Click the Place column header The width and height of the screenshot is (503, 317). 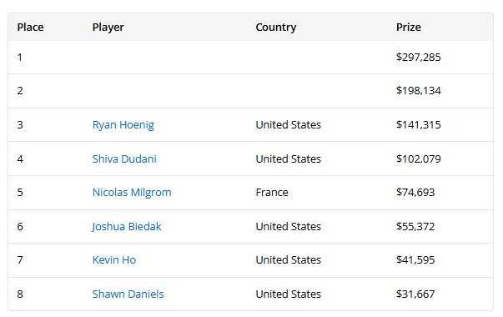click(x=30, y=28)
